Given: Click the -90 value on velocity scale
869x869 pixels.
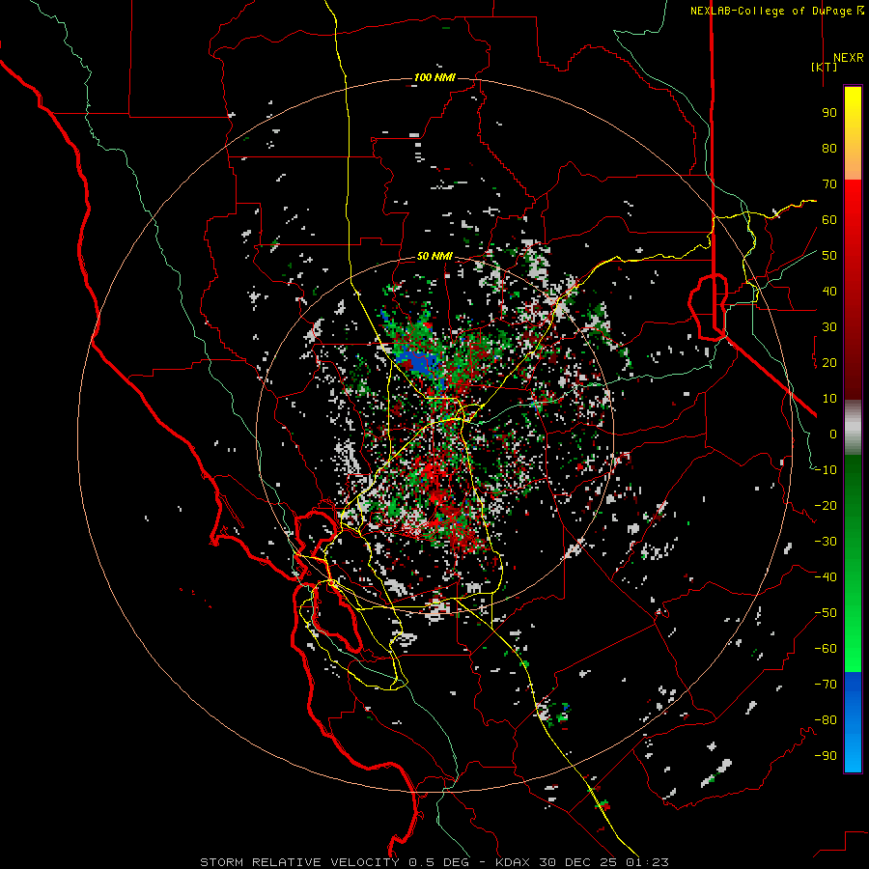Looking at the screenshot, I should pyautogui.click(x=826, y=756).
